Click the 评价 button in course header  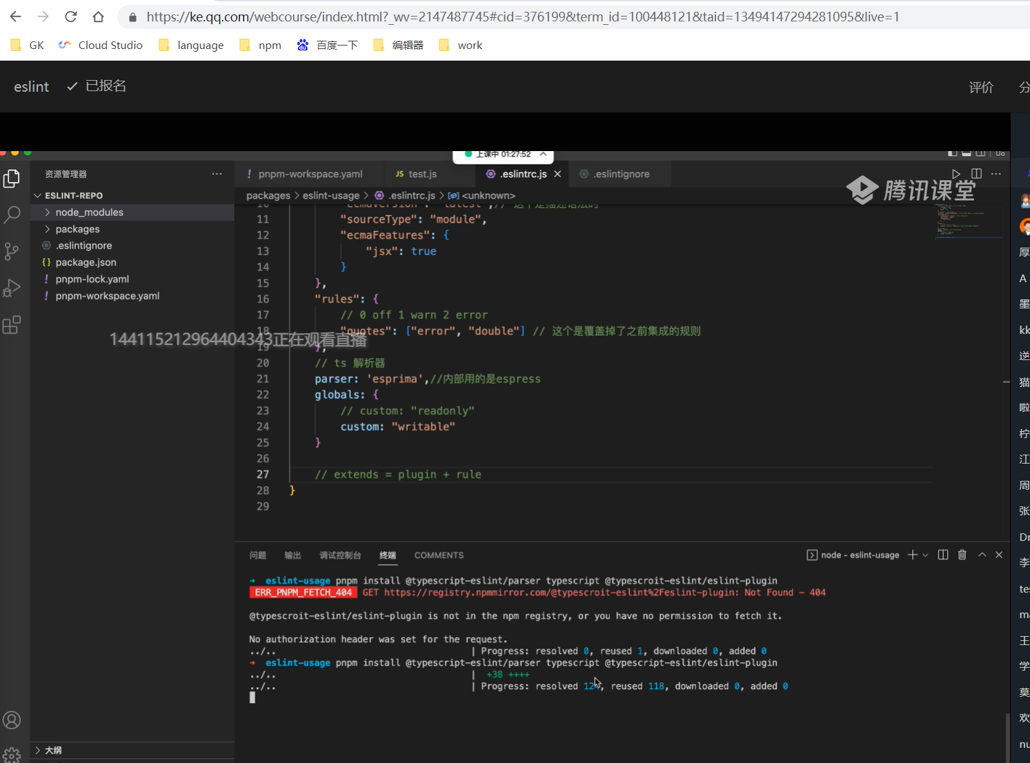click(x=981, y=87)
